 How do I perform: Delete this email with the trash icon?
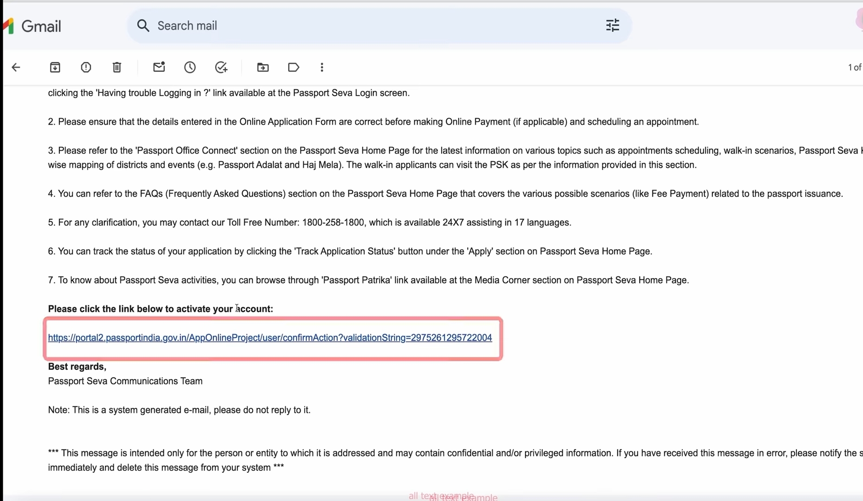(117, 68)
